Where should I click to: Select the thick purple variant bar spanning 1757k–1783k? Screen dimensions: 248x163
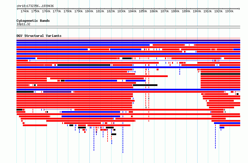pos(57,92)
